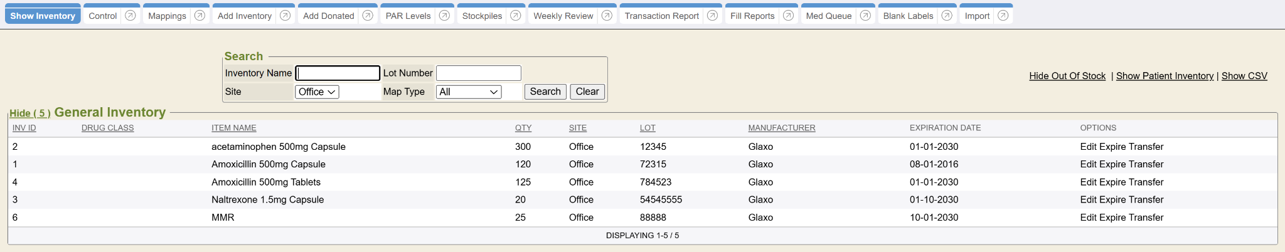The image size is (1285, 252).
Task: Sort table by QTY column header
Action: [523, 128]
